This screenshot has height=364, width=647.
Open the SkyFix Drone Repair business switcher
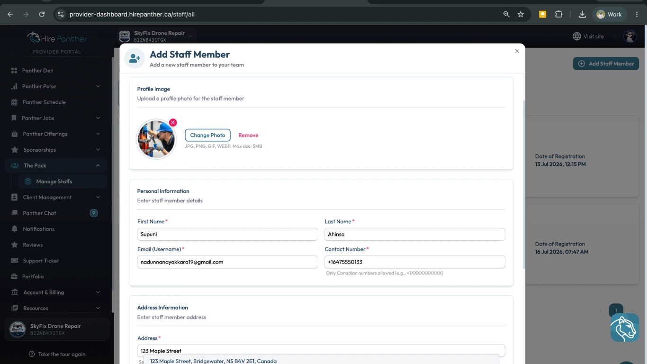coord(156,36)
